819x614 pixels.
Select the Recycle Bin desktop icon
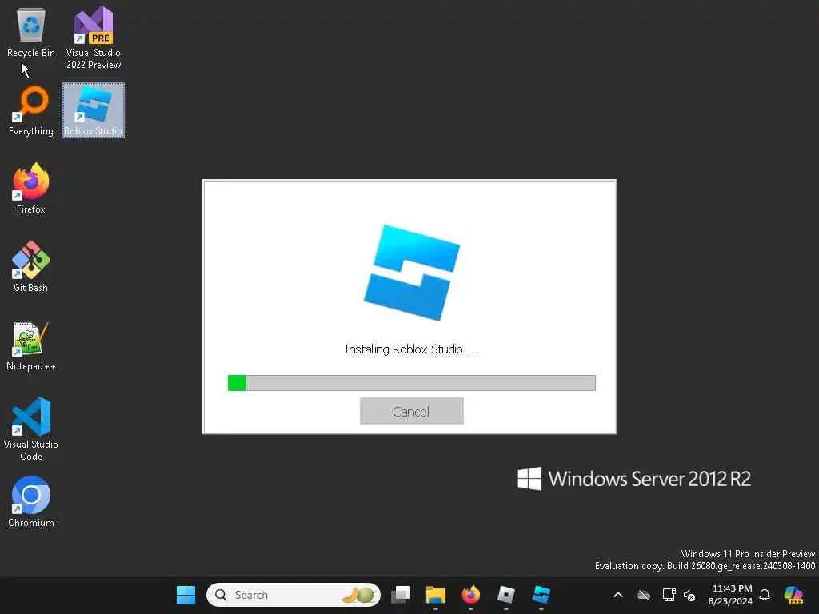pyautogui.click(x=31, y=32)
